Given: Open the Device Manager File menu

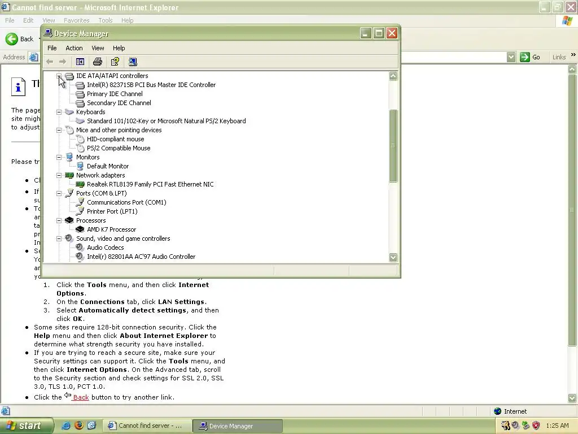Looking at the screenshot, I should [x=52, y=48].
